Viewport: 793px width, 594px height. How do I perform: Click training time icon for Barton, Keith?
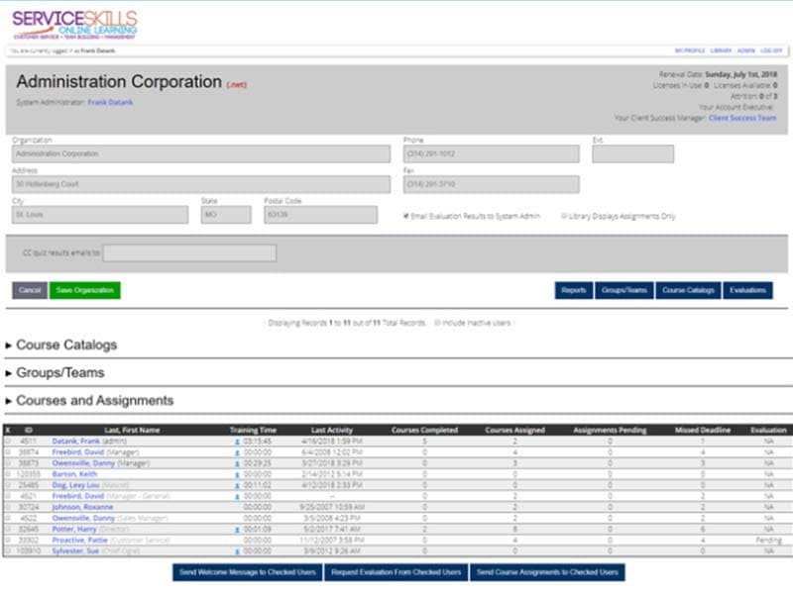pyautogui.click(x=237, y=474)
